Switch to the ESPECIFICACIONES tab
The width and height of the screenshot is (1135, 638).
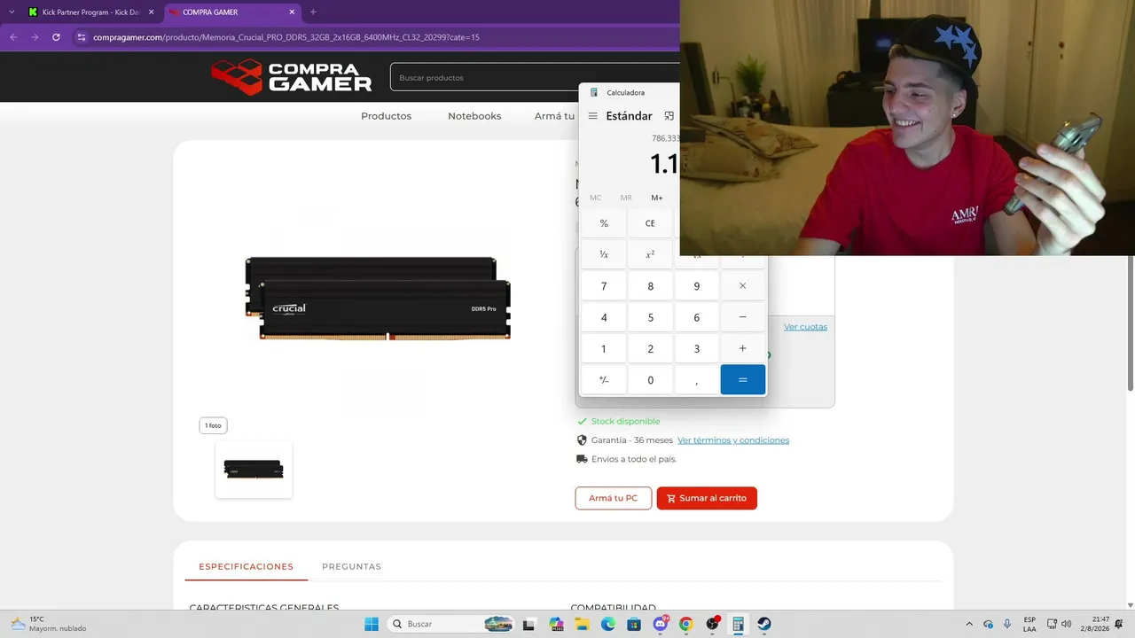click(246, 566)
